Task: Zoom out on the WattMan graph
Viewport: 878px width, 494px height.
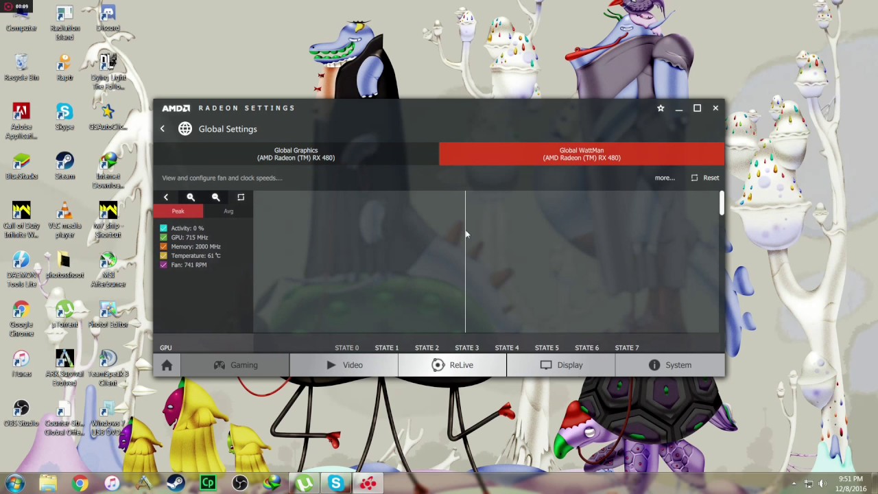Action: pos(216,197)
